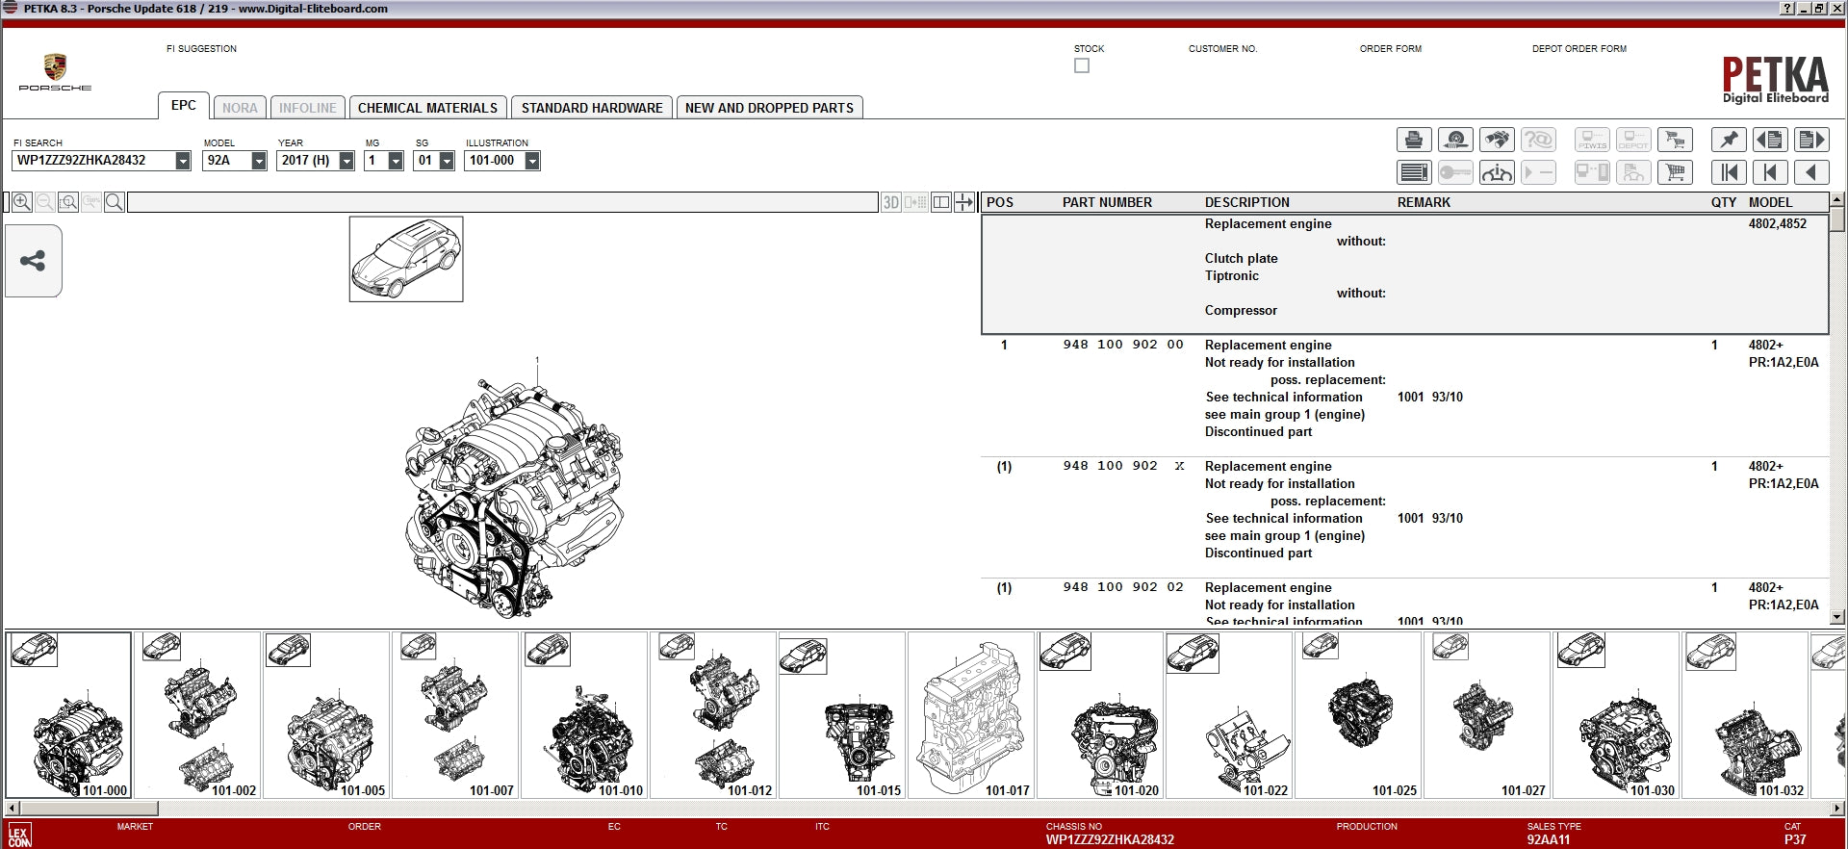Select illustration thumbnail 101-010
This screenshot has width=1848, height=849.
(584, 715)
